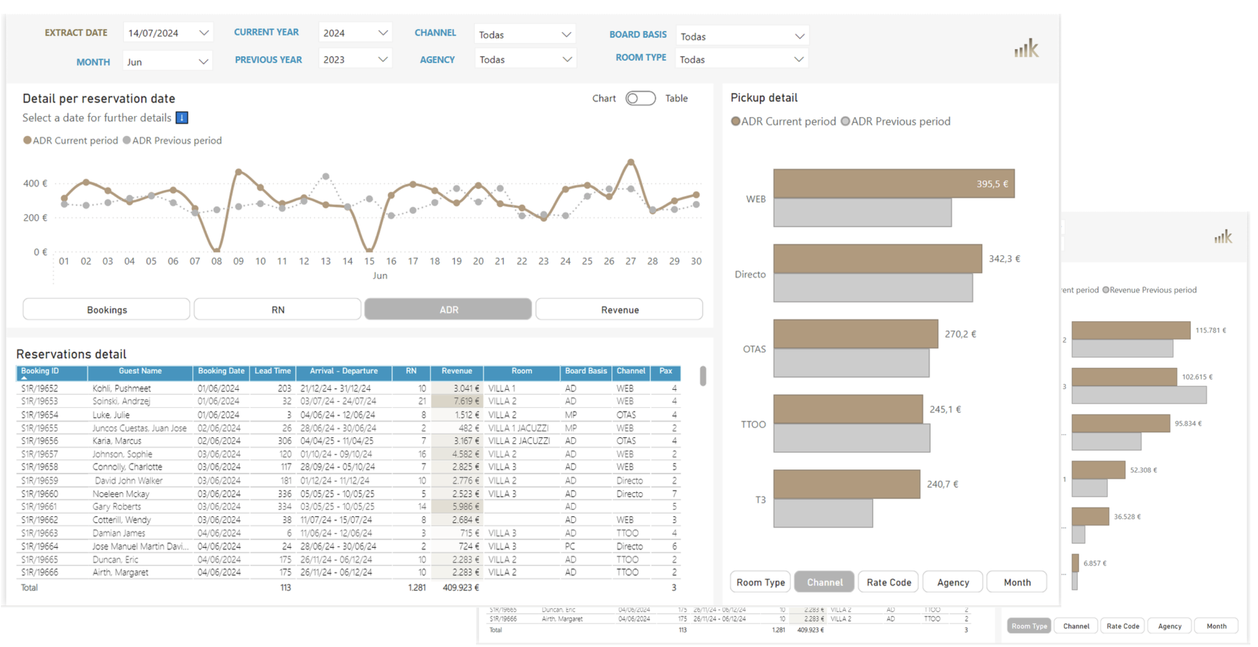Show pickup detail by Room Type
Image resolution: width=1258 pixels, height=647 pixels.
point(761,582)
